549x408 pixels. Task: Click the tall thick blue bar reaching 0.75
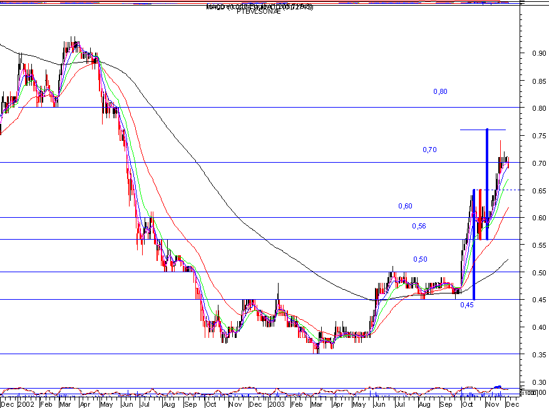click(x=487, y=184)
